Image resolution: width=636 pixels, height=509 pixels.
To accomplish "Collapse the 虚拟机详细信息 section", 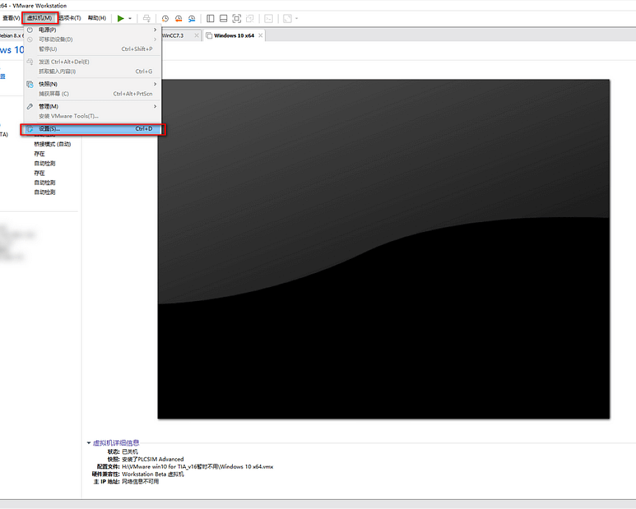I will click(89, 443).
